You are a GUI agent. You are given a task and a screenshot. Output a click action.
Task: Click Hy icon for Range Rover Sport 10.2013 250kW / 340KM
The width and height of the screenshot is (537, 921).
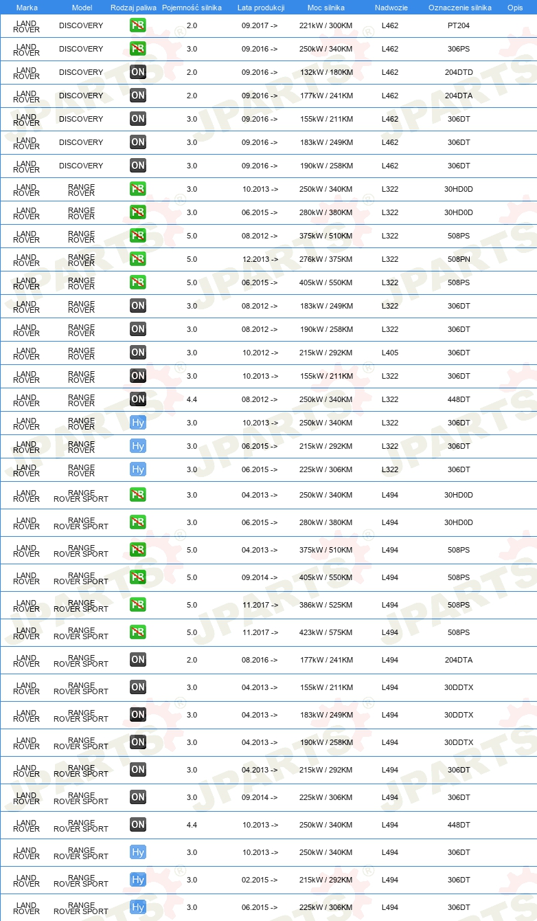(x=138, y=852)
